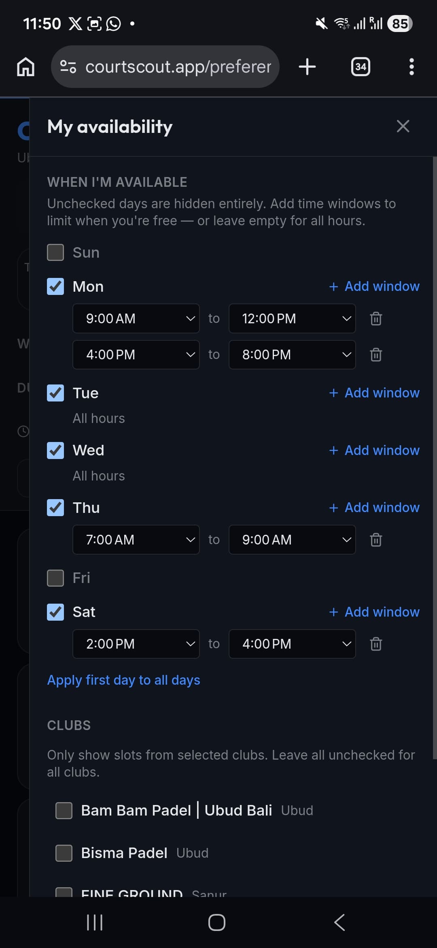This screenshot has height=948, width=437.
Task: Add a time window for Tuesday
Action: (x=373, y=393)
